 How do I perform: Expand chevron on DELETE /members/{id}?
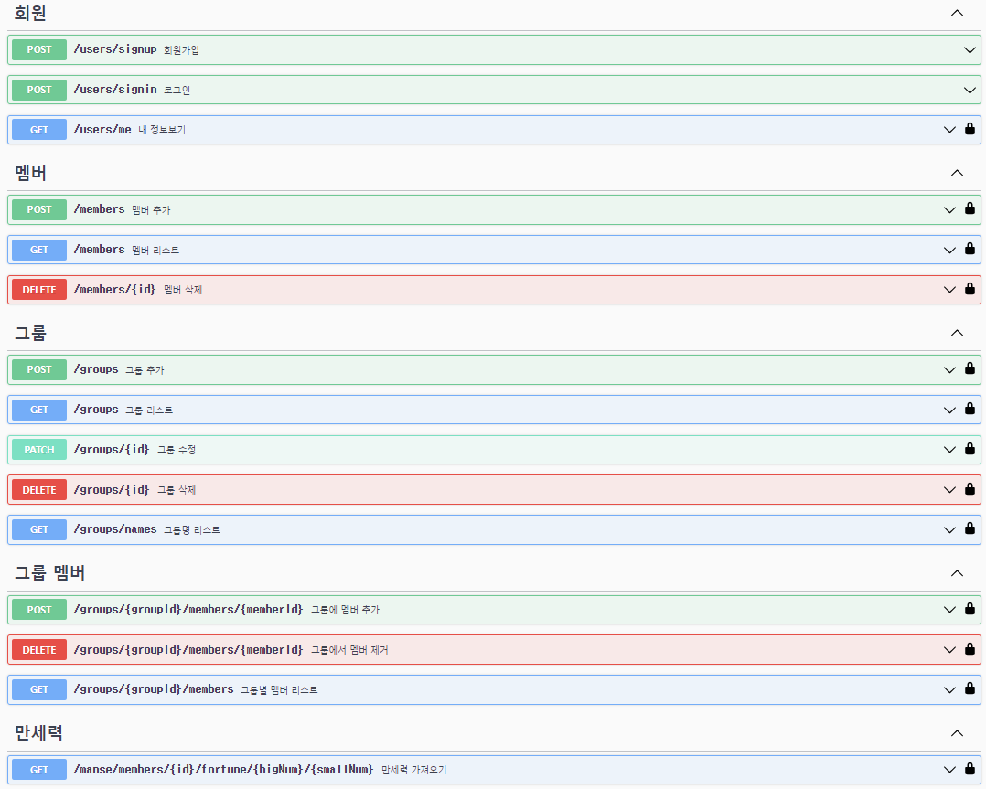(949, 290)
